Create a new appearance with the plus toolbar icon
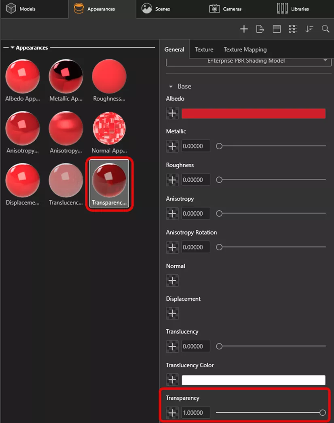This screenshot has height=423, width=334. [x=244, y=29]
